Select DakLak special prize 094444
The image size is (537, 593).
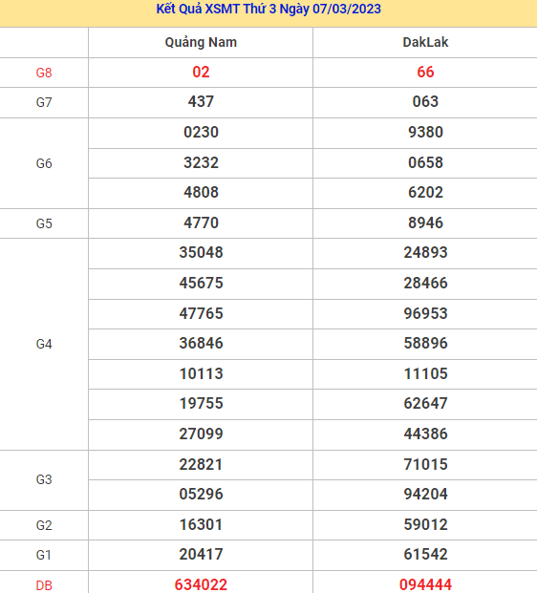(425, 584)
